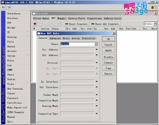Screen dimensions: 159x125
Task: Click the remove rule toolbar icon
Action: (x=41, y=24)
